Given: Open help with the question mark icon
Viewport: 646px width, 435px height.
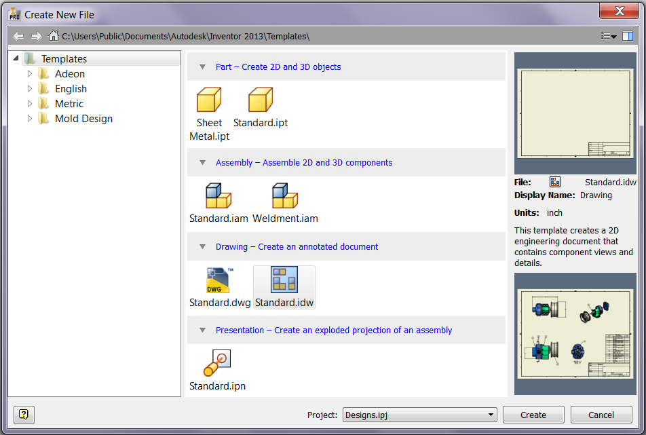Looking at the screenshot, I should 24,415.
